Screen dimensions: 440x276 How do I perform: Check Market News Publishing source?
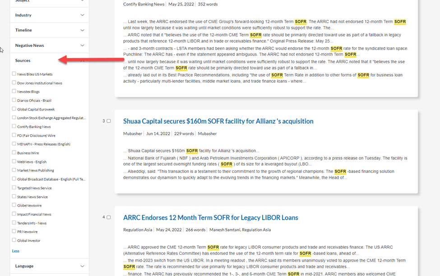(14, 170)
